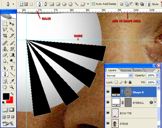Choose Line shape in options bar
Screen dimensions: 162x128
click(76, 4)
